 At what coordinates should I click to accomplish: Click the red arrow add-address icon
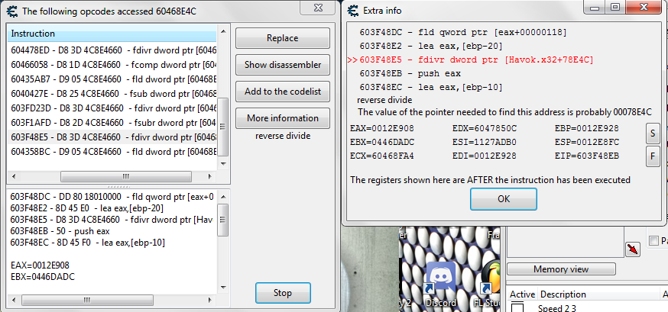coord(633,249)
